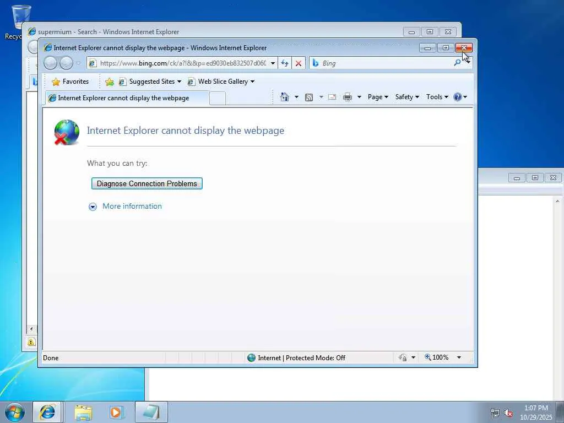Open Windows Explorer from taskbar
This screenshot has width=564, height=423.
point(83,412)
